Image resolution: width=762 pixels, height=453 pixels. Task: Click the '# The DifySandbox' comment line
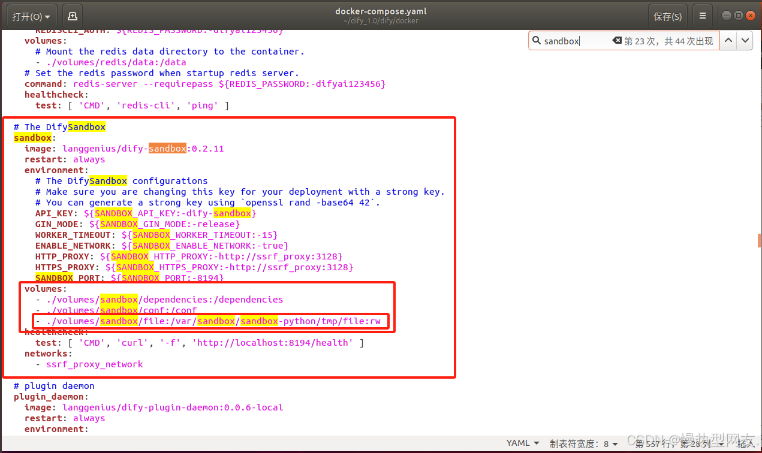pyautogui.click(x=60, y=127)
